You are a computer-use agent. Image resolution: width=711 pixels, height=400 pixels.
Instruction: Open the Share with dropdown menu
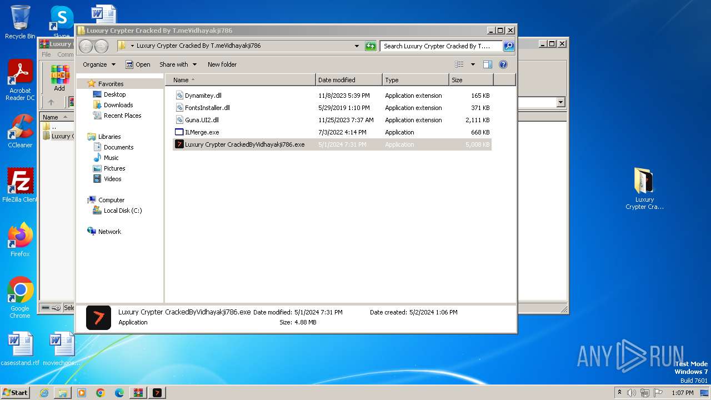178,64
